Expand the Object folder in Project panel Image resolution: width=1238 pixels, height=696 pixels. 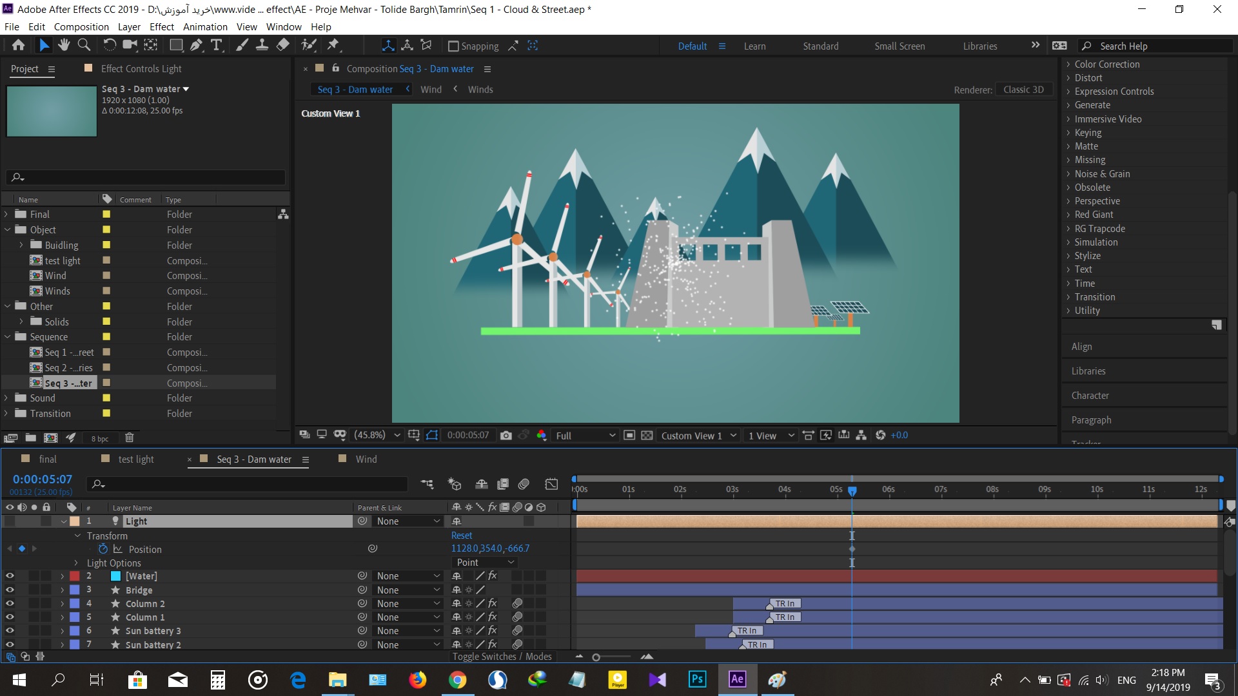[8, 229]
